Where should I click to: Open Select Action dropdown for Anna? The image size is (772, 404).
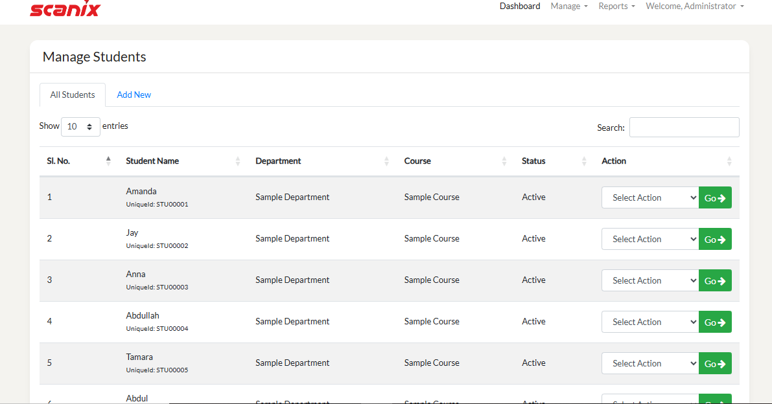[650, 281]
